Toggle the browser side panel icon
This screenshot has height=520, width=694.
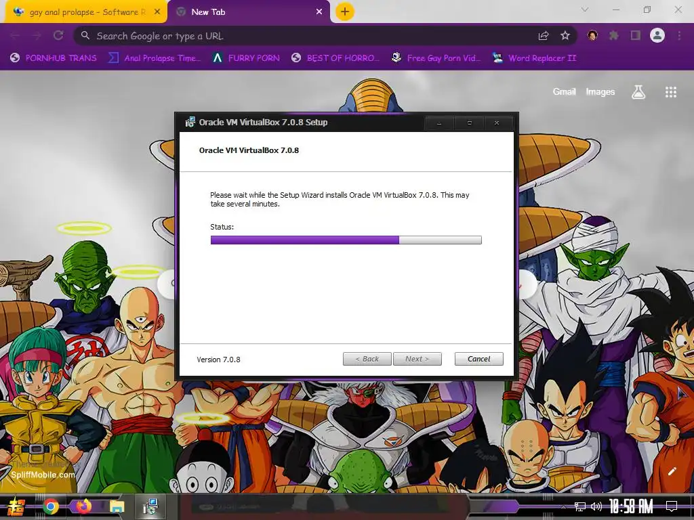point(636,35)
